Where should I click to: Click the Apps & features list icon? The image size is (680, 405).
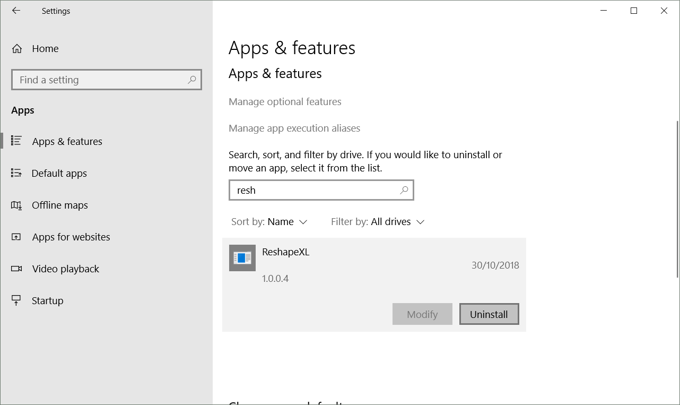pos(16,141)
